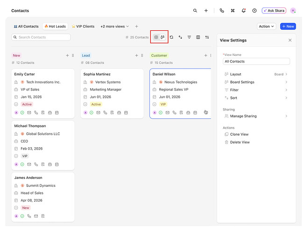Add a contact to the Lead column
This screenshot has height=233, width=305.
136,55
